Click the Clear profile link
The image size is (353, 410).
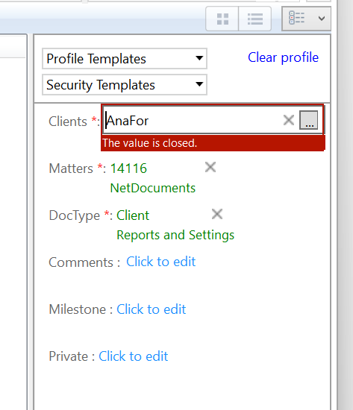point(283,57)
